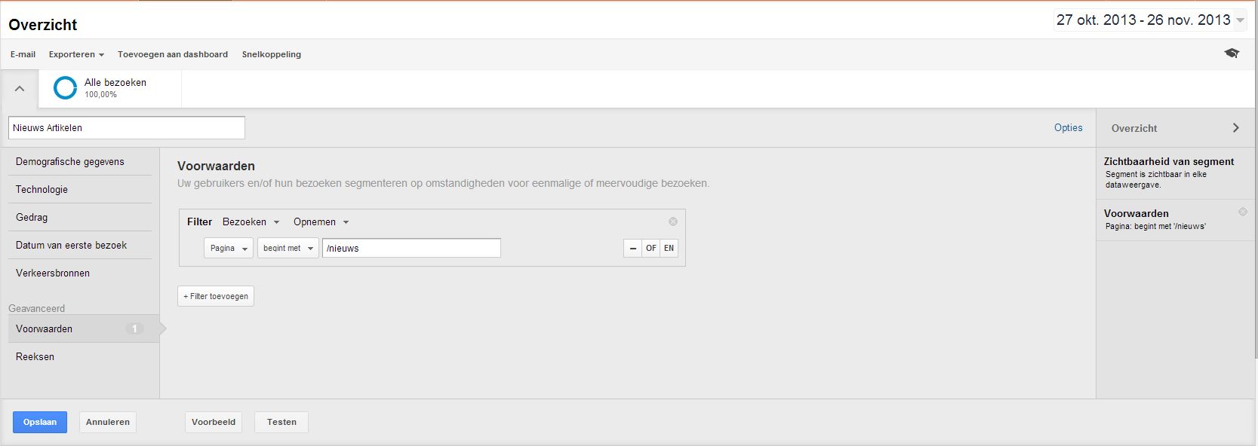Select Demografische gegevens category
This screenshot has width=1258, height=446.
tap(70, 162)
